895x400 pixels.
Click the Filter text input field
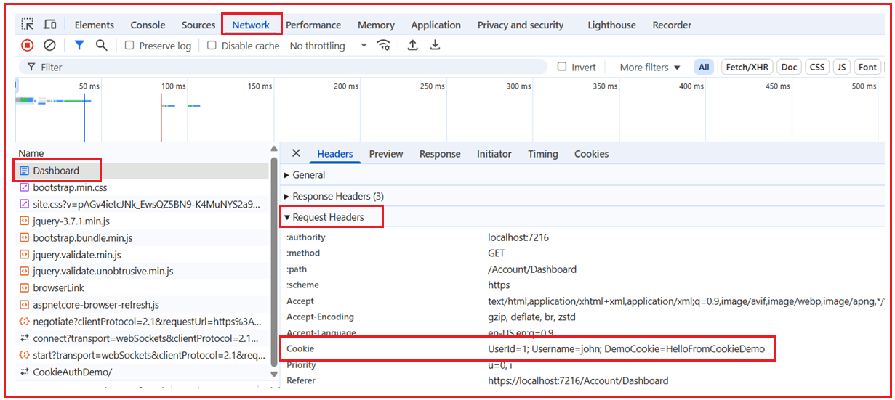[291, 67]
